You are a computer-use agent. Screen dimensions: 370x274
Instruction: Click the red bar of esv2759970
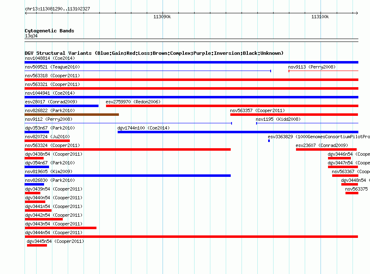click(232, 106)
